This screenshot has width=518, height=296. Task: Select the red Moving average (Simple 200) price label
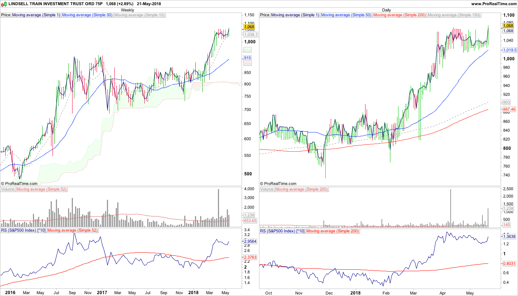pos(400,15)
